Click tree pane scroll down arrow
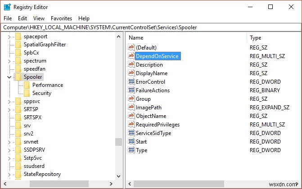This screenshot has height=189, width=302. click(x=119, y=176)
